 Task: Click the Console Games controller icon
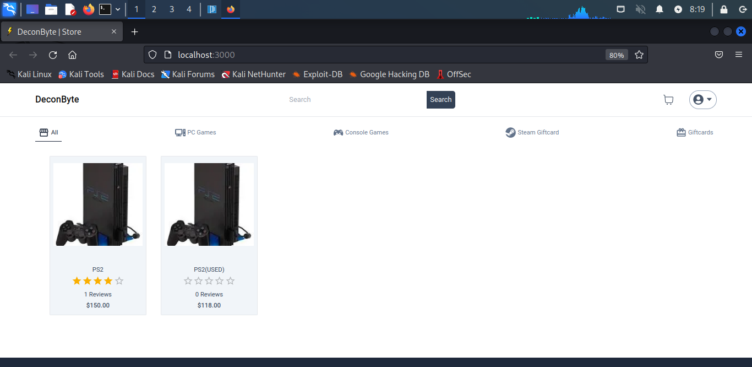(339, 132)
